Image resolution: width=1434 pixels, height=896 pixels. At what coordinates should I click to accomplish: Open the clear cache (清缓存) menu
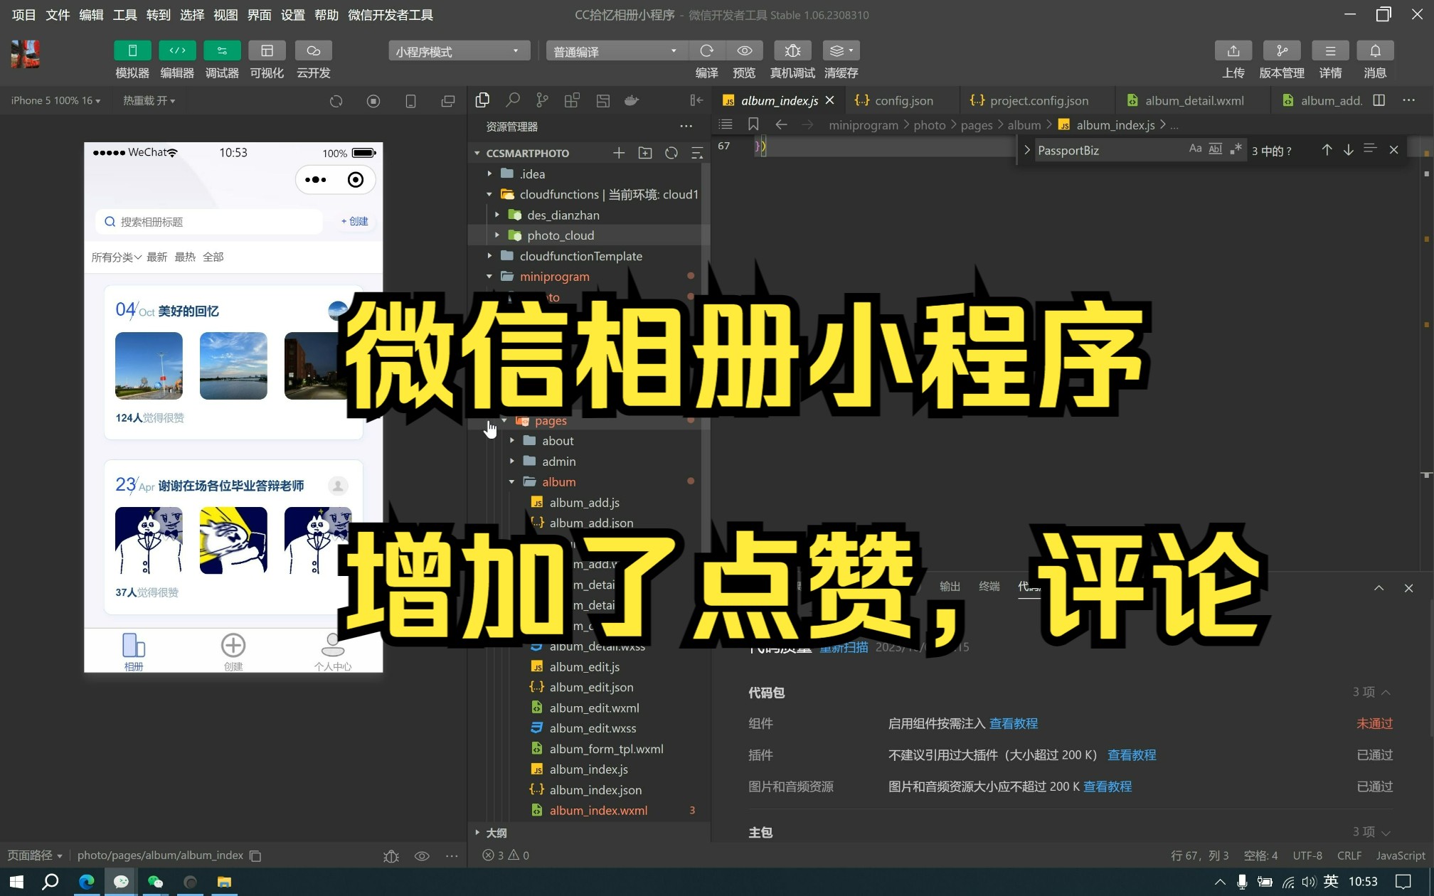pyautogui.click(x=841, y=50)
